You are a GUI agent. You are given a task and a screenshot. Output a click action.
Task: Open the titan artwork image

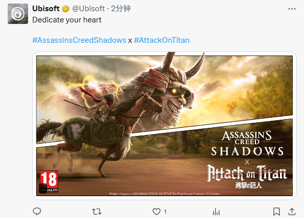pyautogui.click(x=165, y=126)
